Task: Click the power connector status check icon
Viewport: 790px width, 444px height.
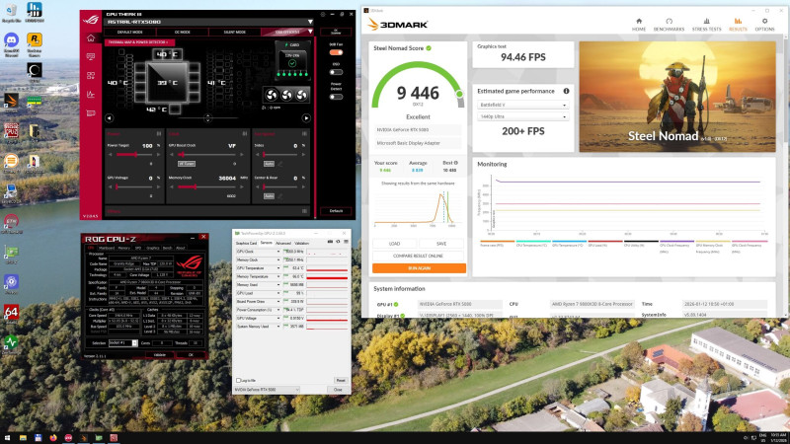Action: coord(292,63)
